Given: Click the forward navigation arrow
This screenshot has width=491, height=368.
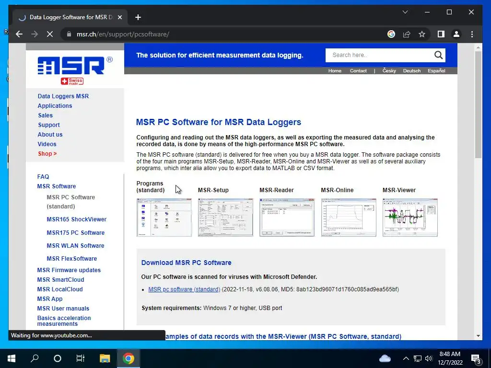Looking at the screenshot, I should pos(35,34).
